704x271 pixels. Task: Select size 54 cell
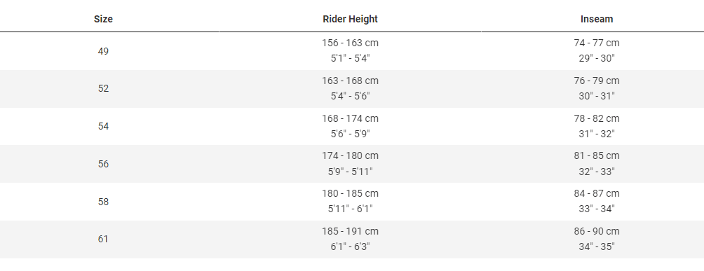point(103,126)
